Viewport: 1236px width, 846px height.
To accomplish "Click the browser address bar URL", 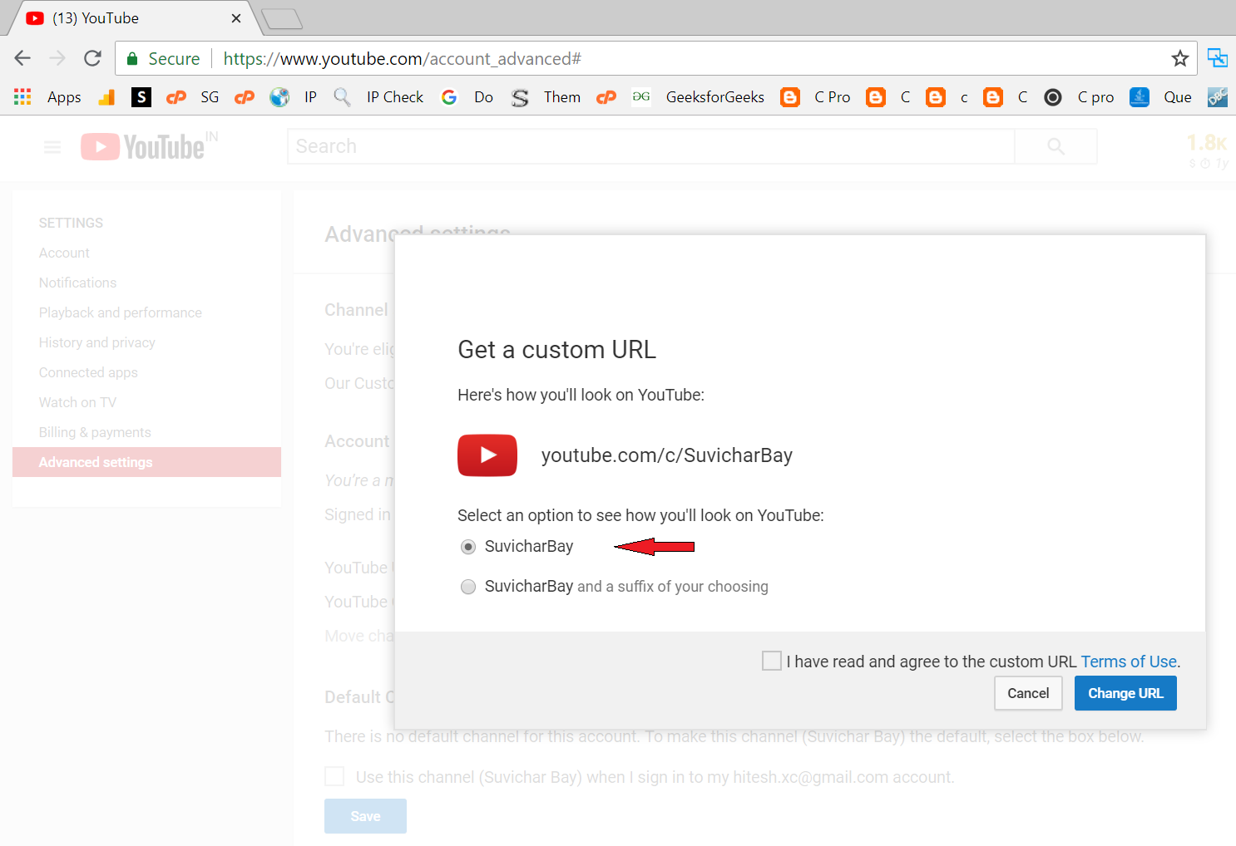I will tap(402, 59).
